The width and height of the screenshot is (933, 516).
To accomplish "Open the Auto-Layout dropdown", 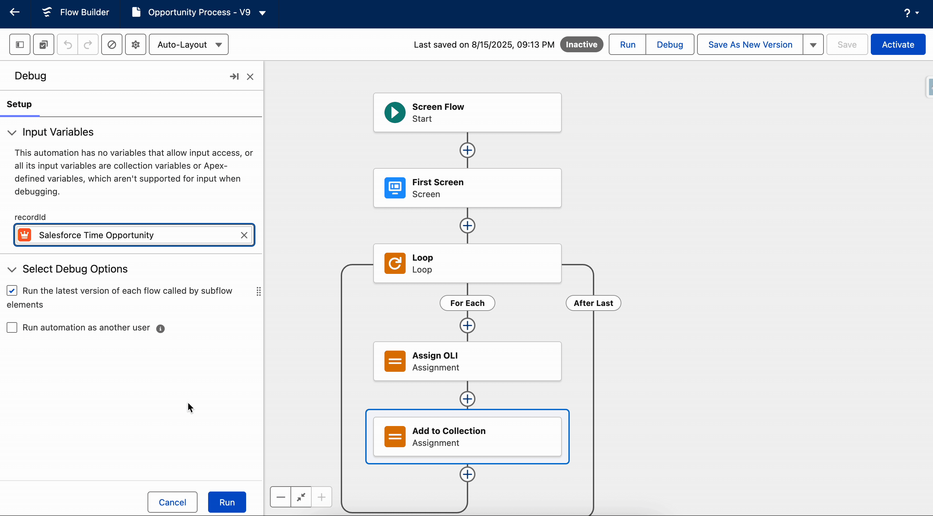I will tap(189, 45).
